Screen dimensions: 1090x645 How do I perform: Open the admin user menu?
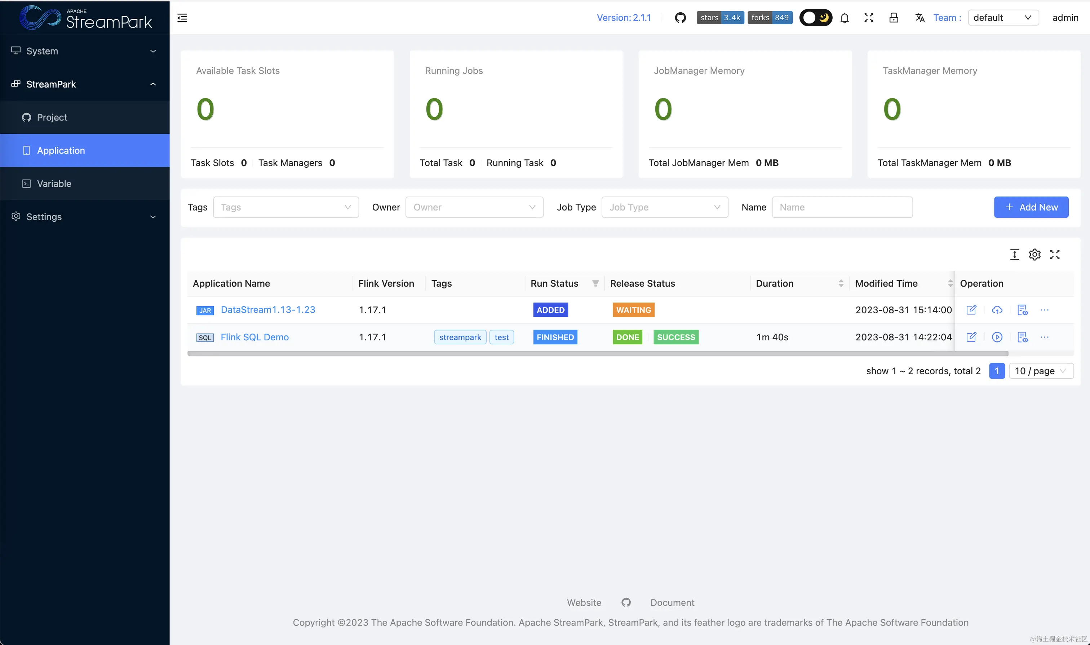coord(1065,18)
